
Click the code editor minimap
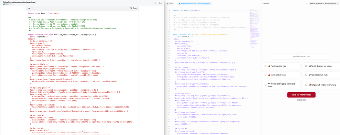point(254,28)
